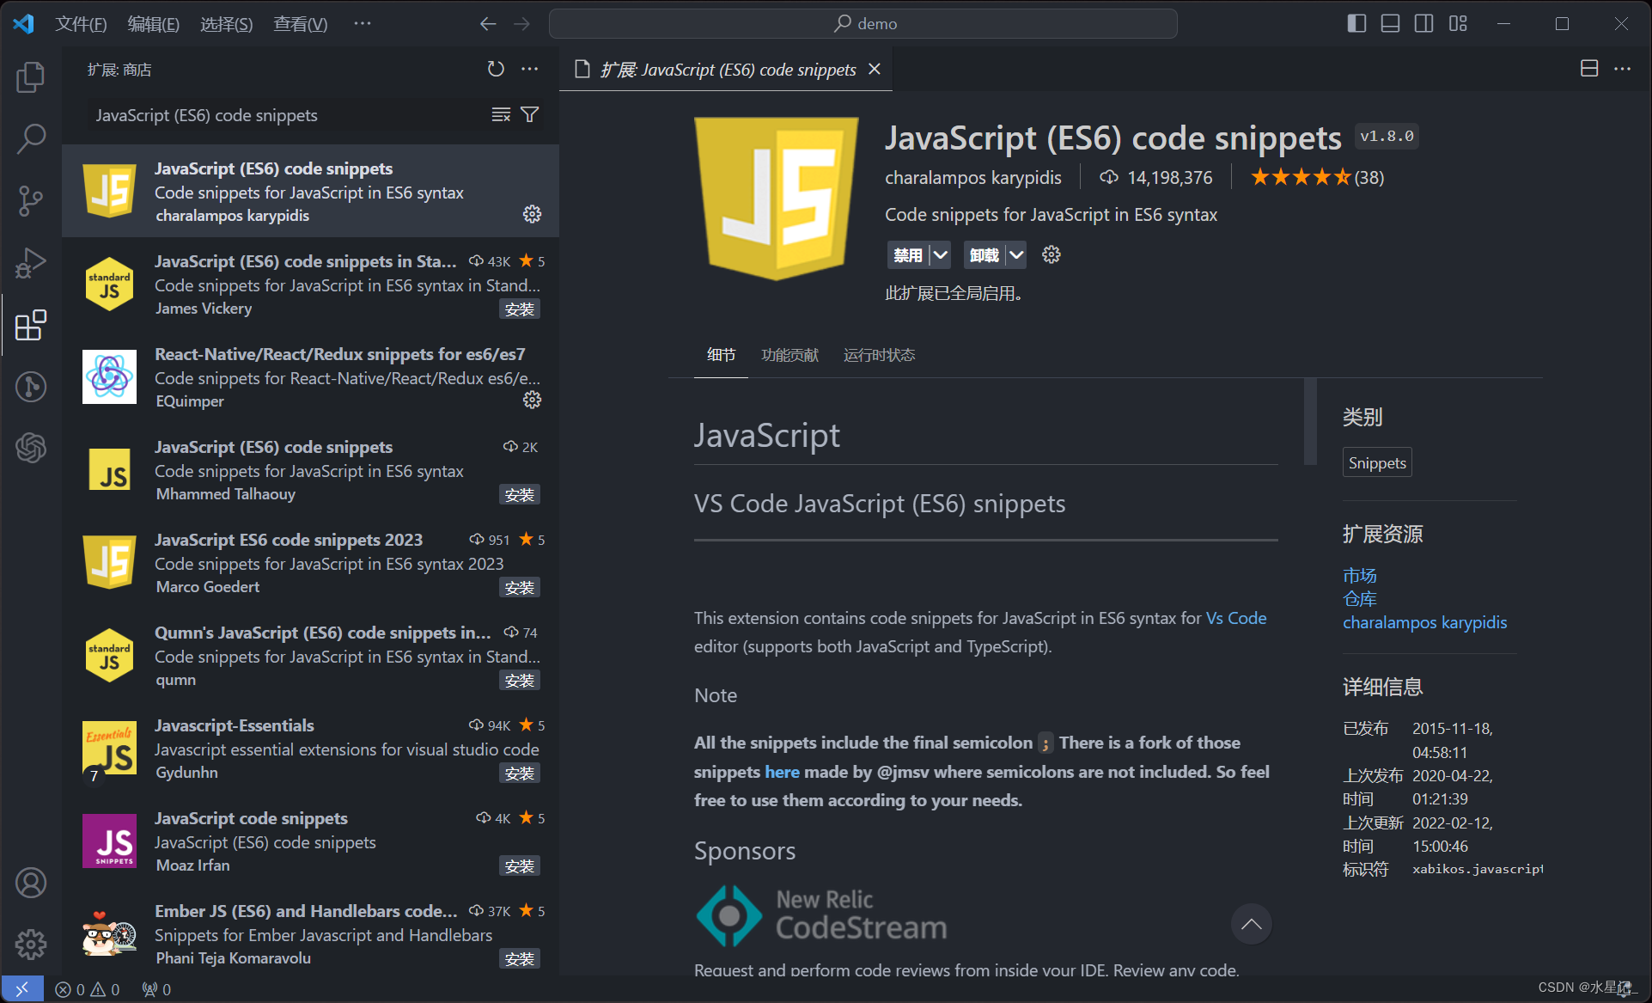Expand the Disable button dropdown arrow

point(941,254)
